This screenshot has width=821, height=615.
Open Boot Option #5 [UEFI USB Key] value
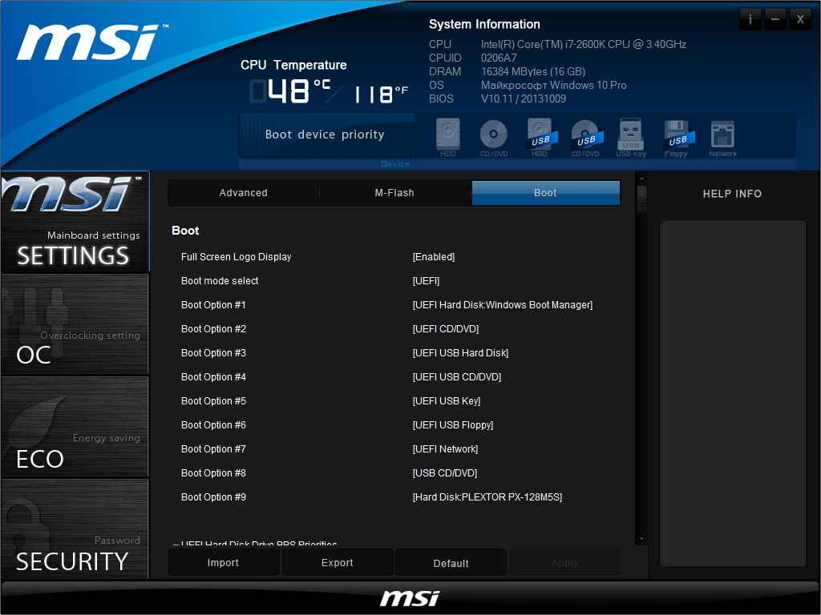click(x=447, y=401)
